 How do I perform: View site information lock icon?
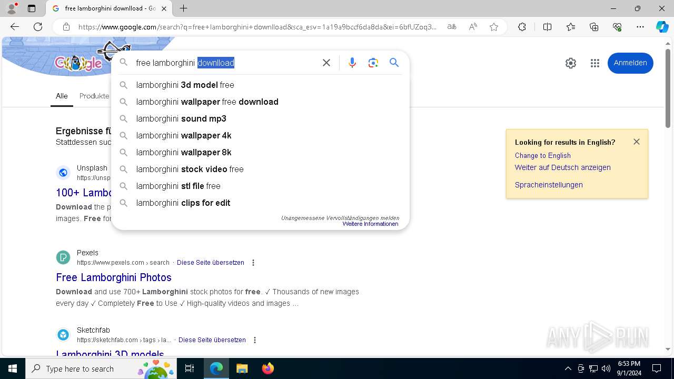(66, 27)
